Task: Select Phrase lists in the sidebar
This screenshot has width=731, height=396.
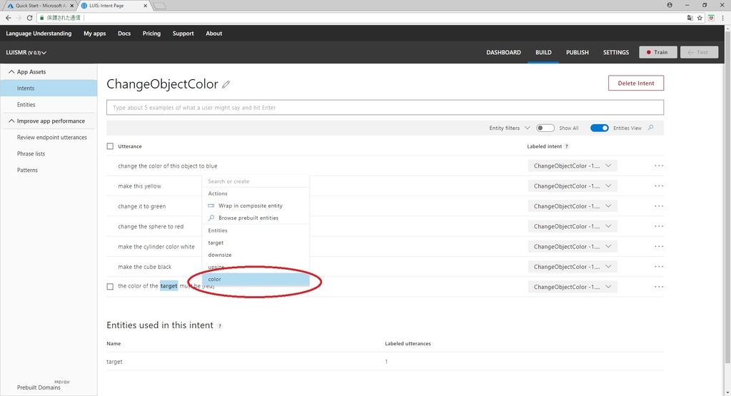Action: pyautogui.click(x=31, y=153)
